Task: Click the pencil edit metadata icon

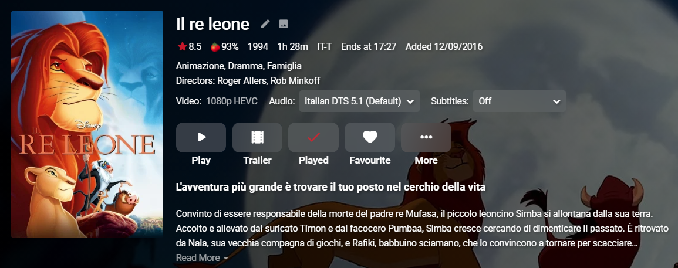Action: tap(265, 24)
